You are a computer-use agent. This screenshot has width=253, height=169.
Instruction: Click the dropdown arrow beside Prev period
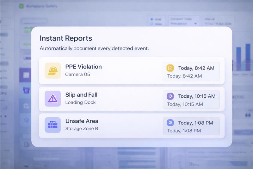tap(195, 24)
